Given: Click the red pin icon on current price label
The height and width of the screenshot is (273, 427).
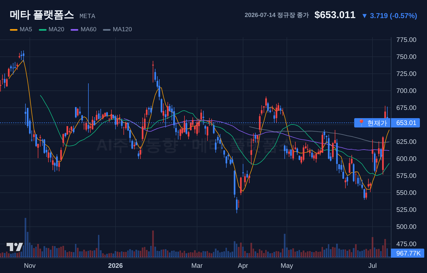Looking at the screenshot, I should pos(361,123).
